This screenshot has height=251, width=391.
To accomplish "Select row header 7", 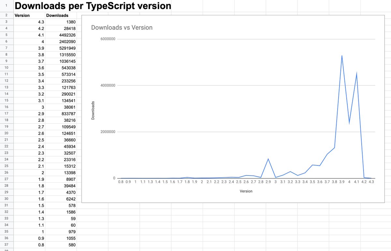I will click(7, 48).
